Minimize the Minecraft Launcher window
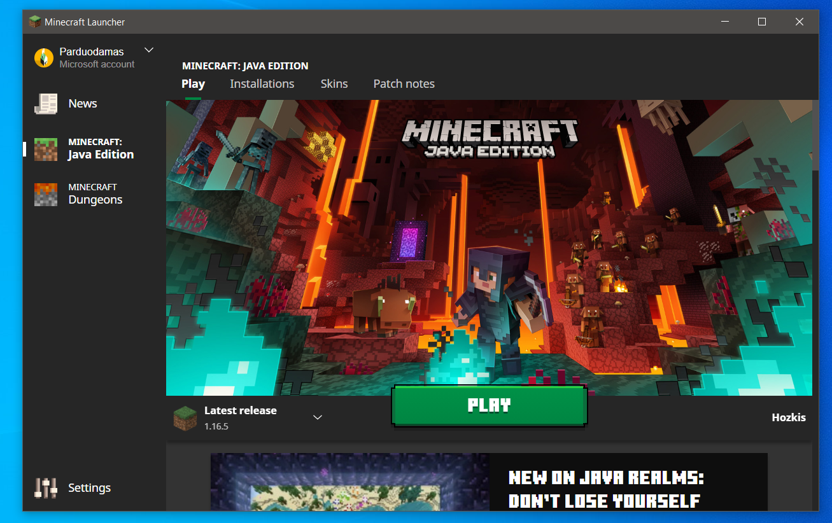832x523 pixels. pyautogui.click(x=725, y=22)
